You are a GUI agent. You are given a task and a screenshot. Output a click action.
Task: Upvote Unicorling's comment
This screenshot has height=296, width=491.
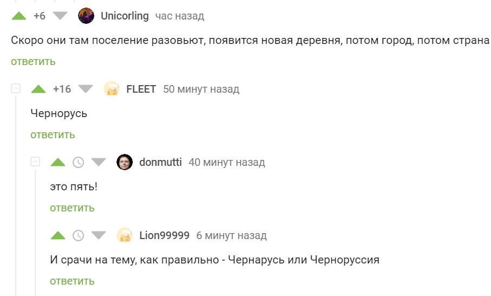pos(19,16)
